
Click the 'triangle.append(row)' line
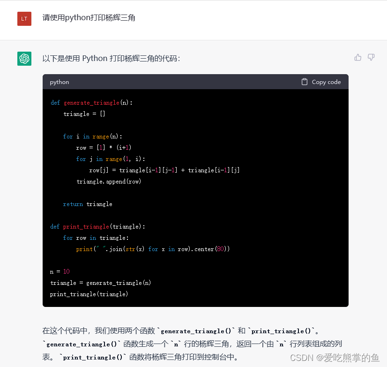[109, 182]
